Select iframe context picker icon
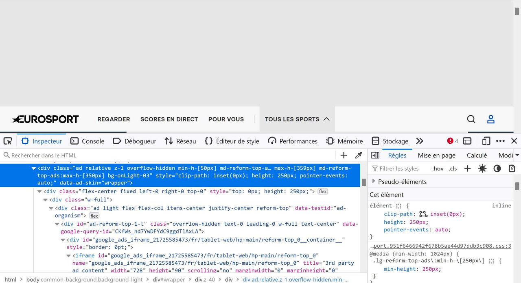The image size is (521, 283). [x=467, y=141]
